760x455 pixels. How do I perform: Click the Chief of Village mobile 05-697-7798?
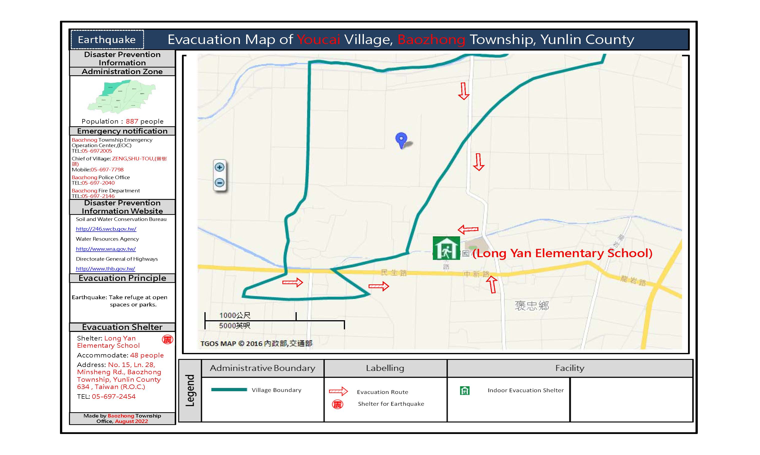(98, 170)
